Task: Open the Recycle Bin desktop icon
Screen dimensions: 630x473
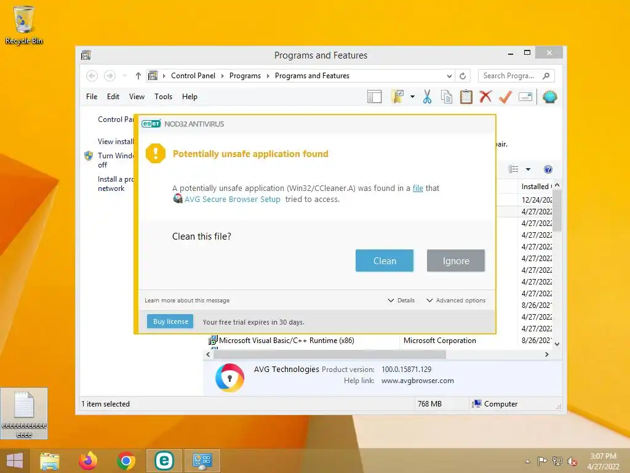Action: pos(24,25)
